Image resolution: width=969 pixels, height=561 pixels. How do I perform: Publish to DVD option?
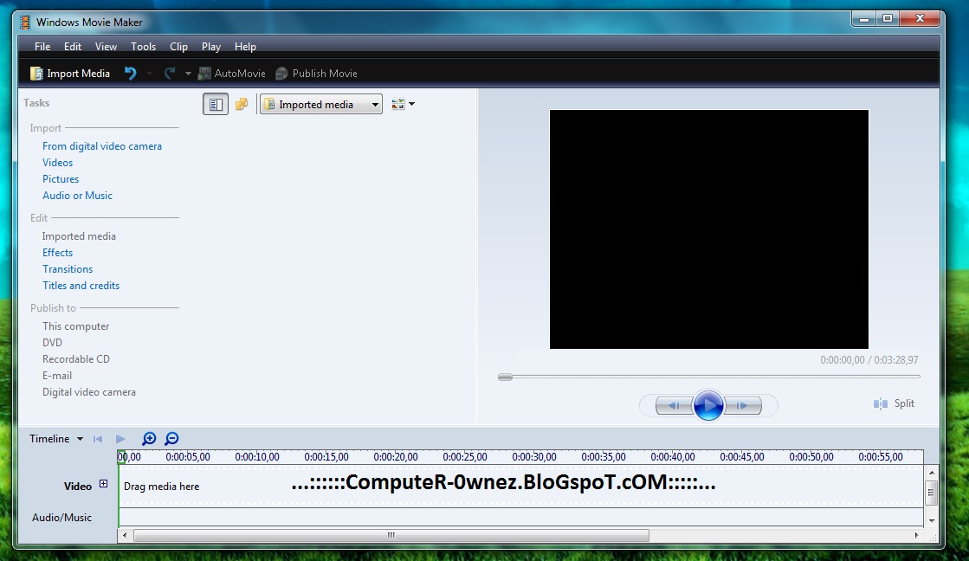(x=52, y=343)
